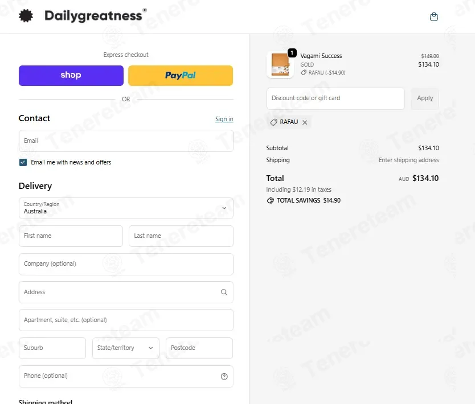475x404 pixels.
Task: Click the RAFAU discount tag icon
Action: coord(273,122)
